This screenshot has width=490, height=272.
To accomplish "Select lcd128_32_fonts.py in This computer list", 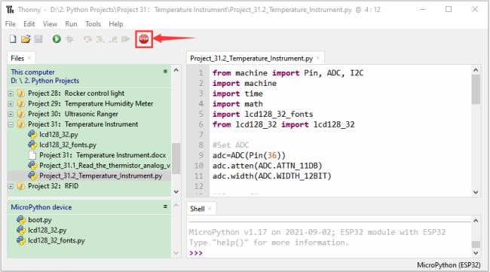I will tap(68, 145).
